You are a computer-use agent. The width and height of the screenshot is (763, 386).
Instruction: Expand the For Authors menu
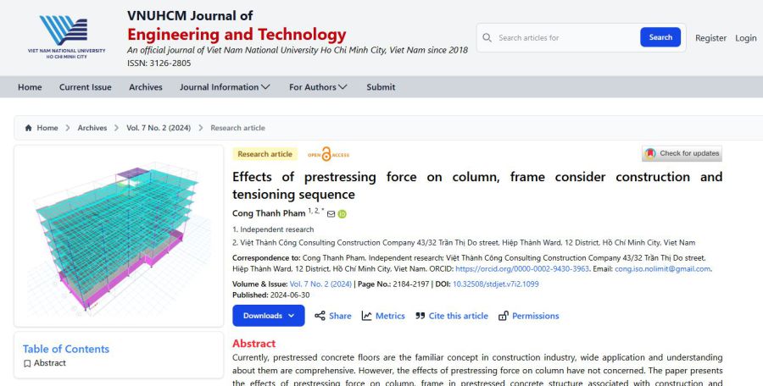[318, 87]
